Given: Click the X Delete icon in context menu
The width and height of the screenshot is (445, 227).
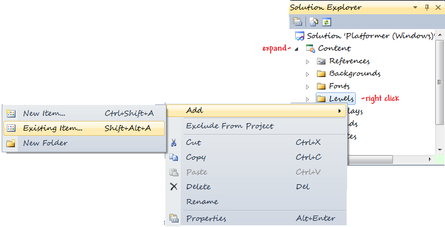Looking at the screenshot, I should 174,187.
